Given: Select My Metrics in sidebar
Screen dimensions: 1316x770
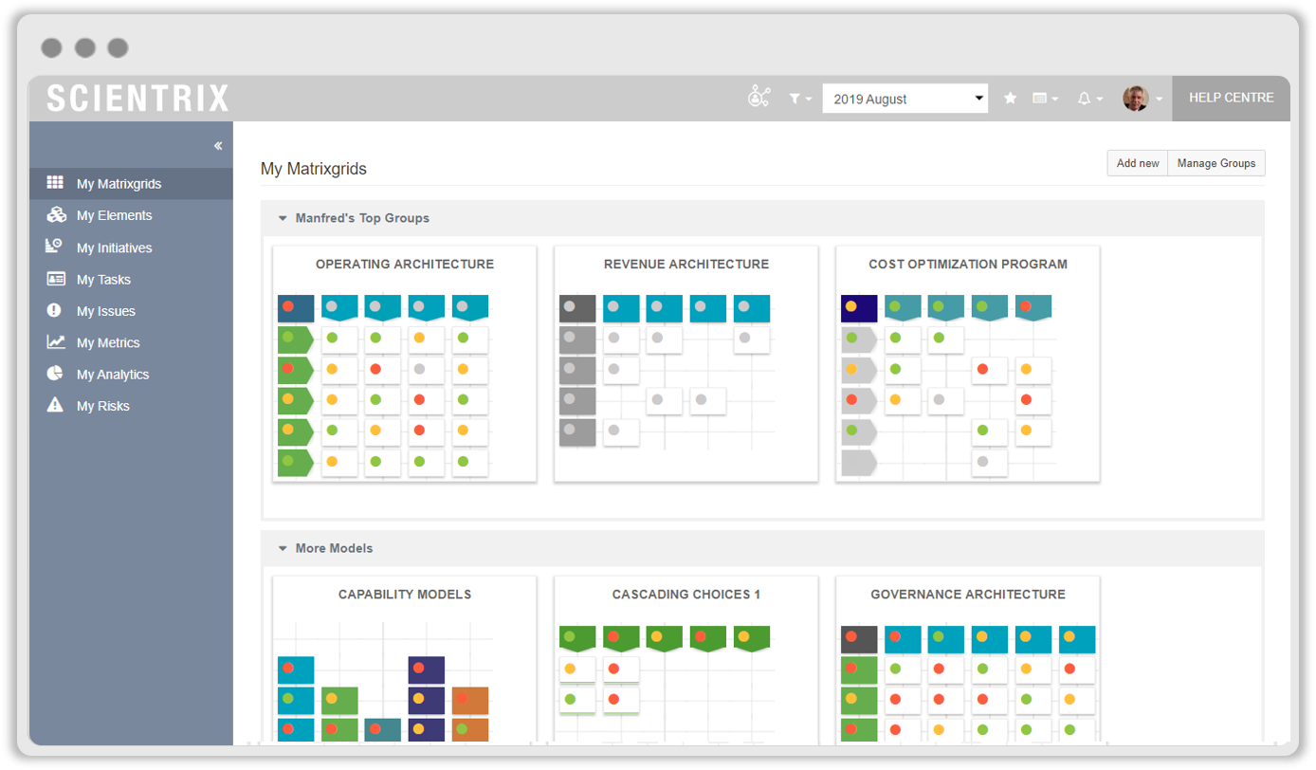Looking at the screenshot, I should click(108, 342).
